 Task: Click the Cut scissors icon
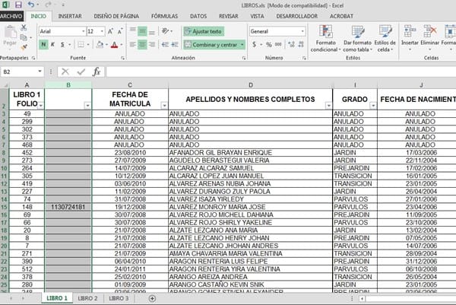[x=24, y=27]
